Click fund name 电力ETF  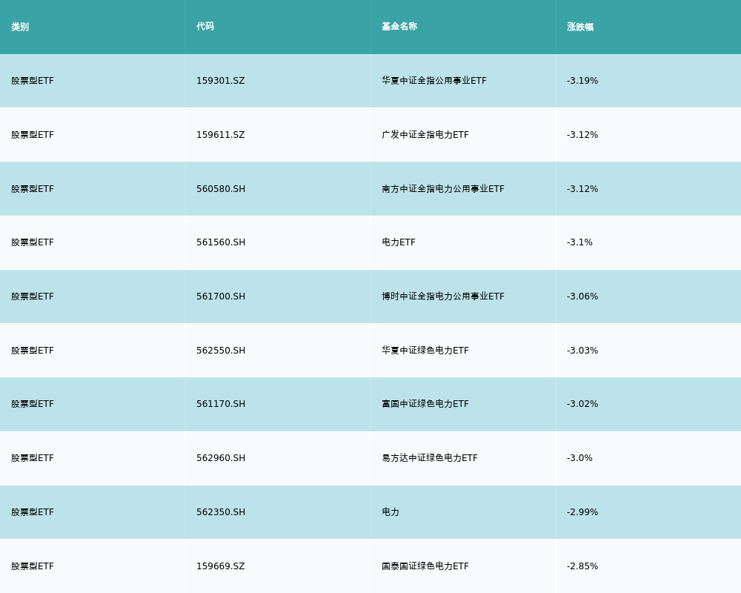[x=399, y=242]
